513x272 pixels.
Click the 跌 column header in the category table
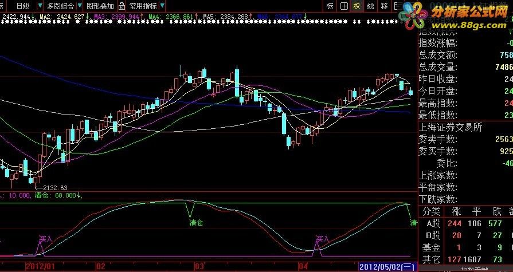497,211
